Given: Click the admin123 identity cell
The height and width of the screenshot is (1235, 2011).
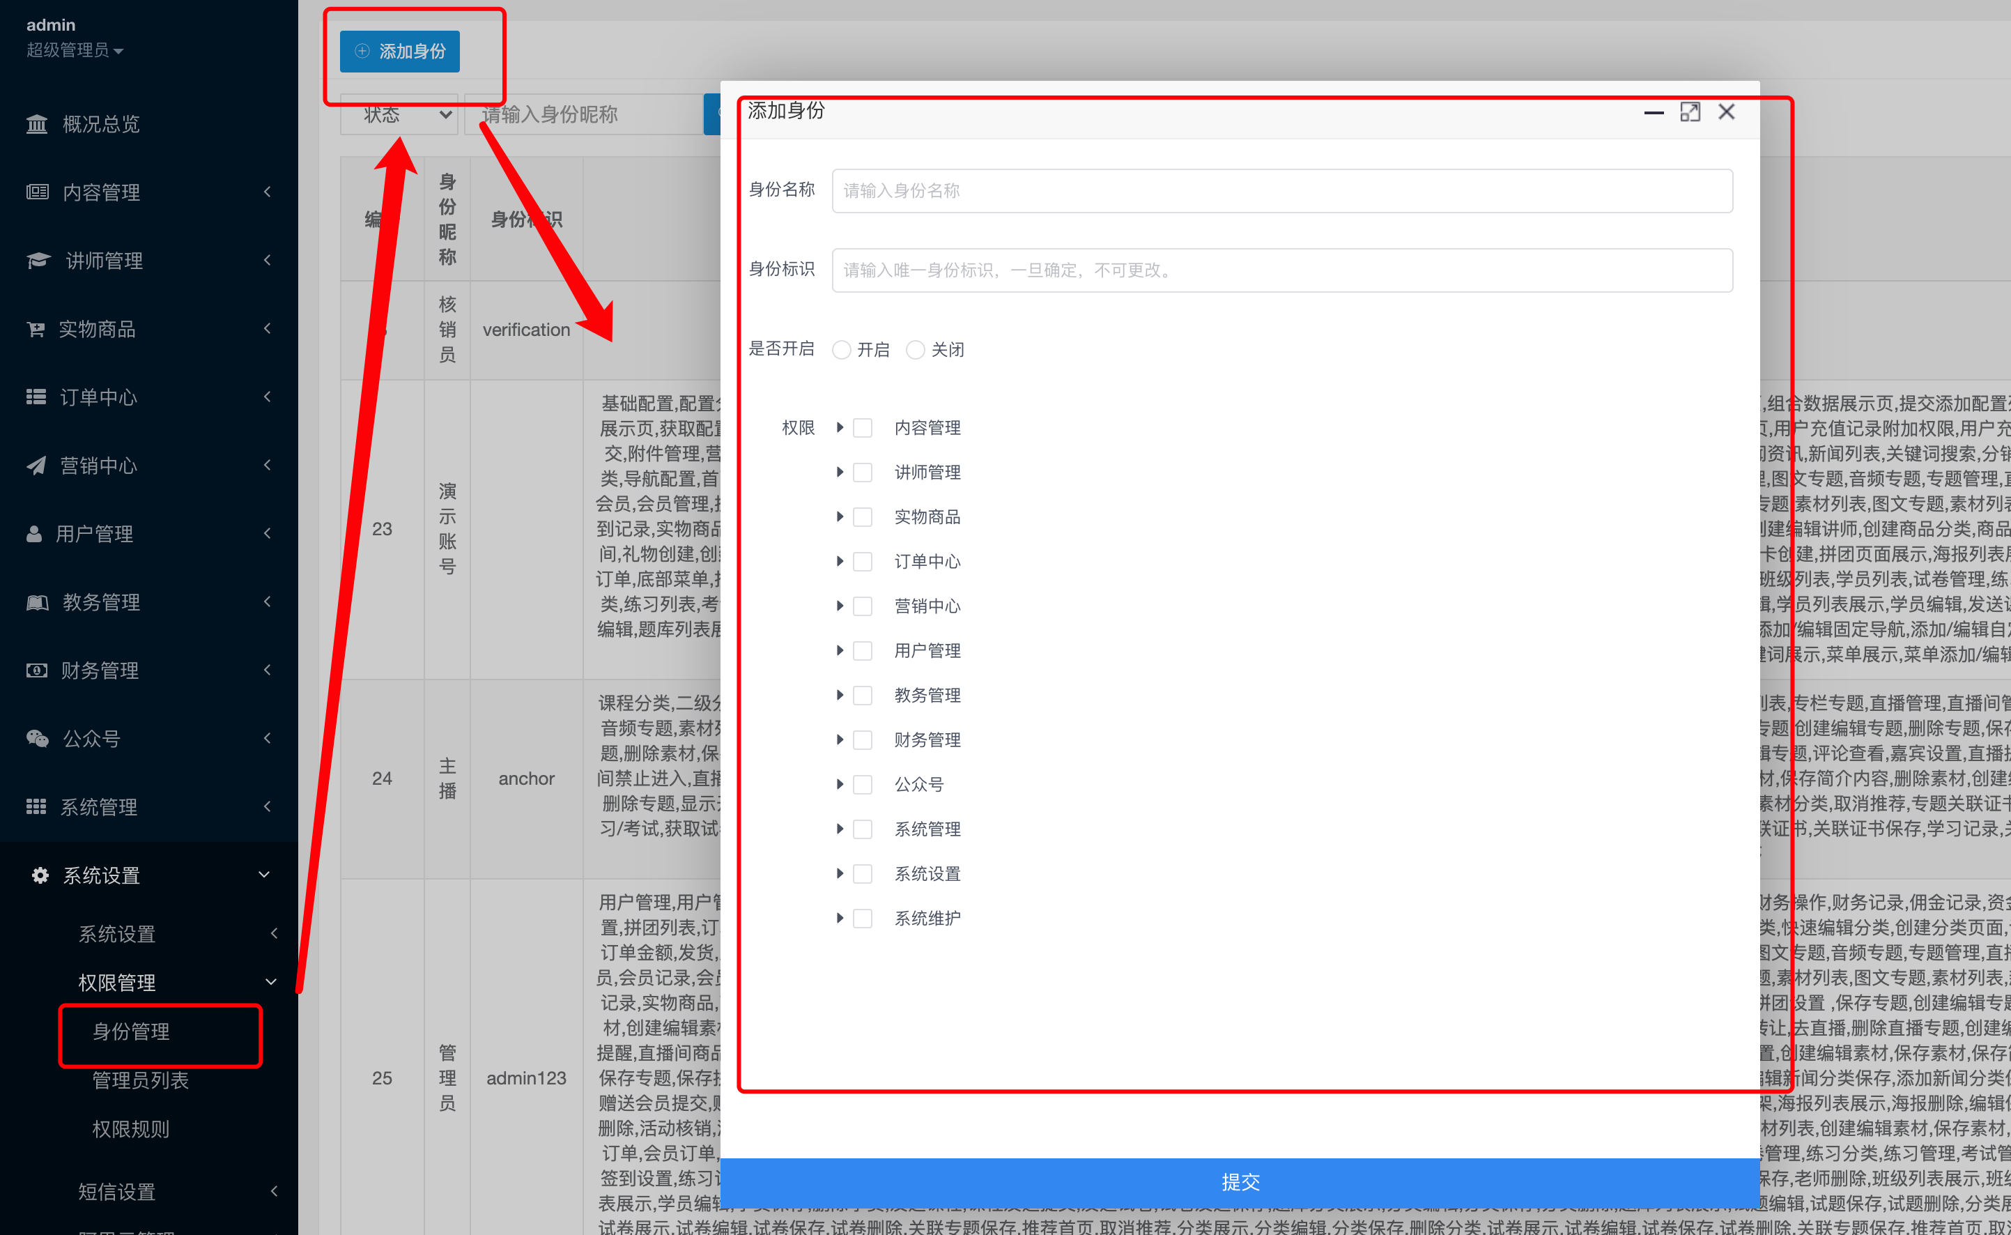Looking at the screenshot, I should 527,1078.
